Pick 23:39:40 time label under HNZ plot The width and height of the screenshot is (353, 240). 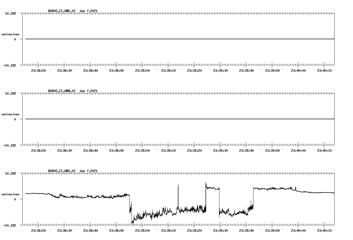tap(246, 231)
